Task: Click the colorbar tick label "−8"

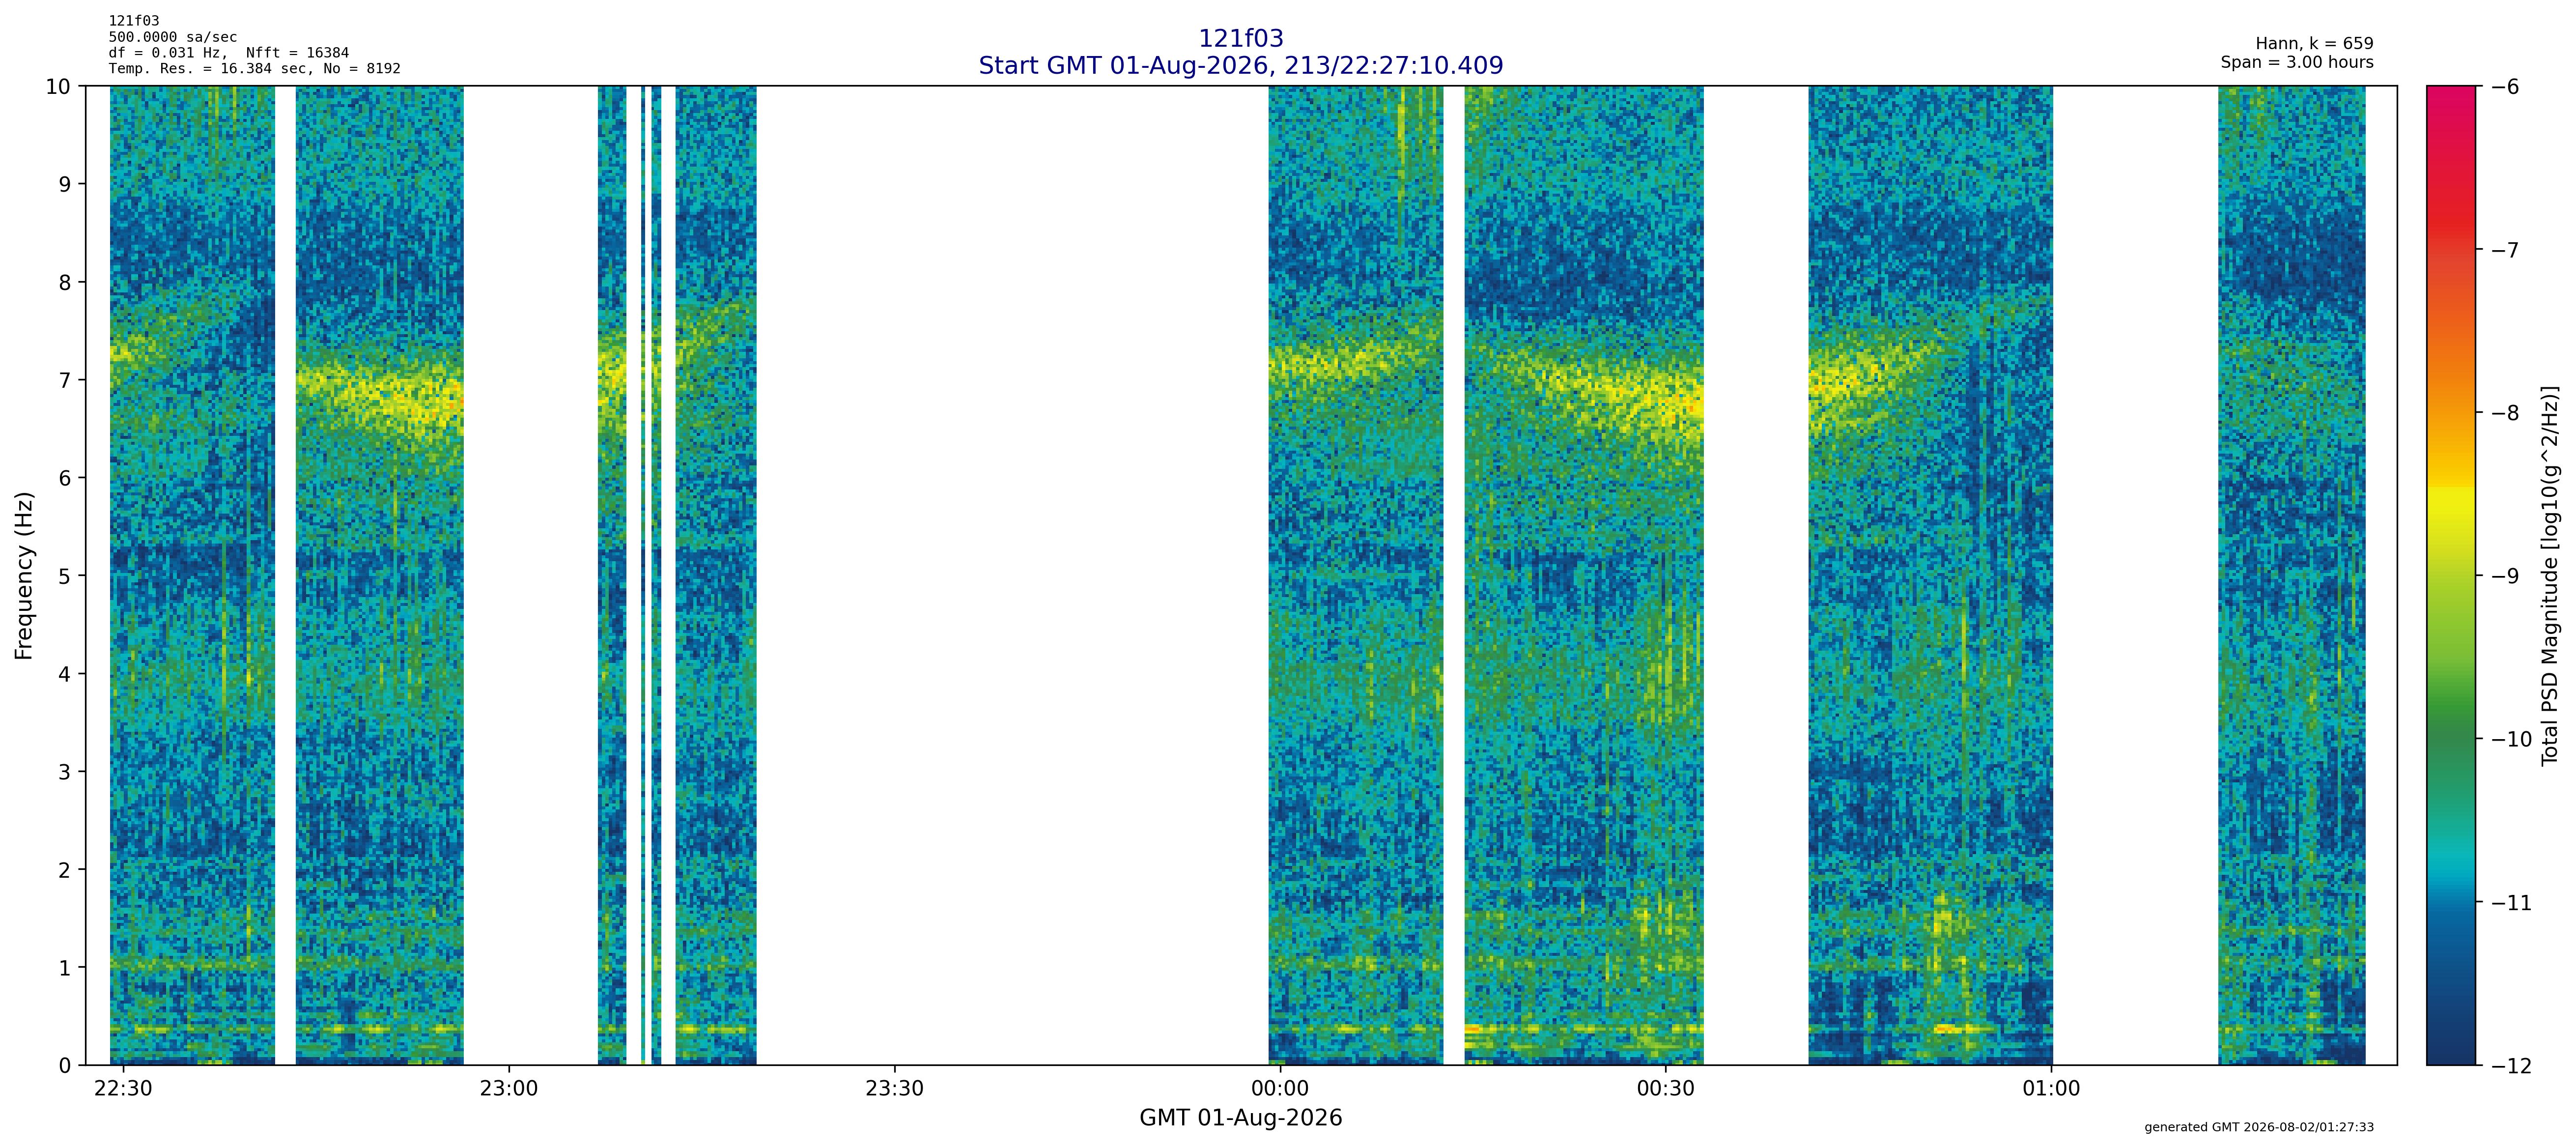Action: click(x=2503, y=413)
